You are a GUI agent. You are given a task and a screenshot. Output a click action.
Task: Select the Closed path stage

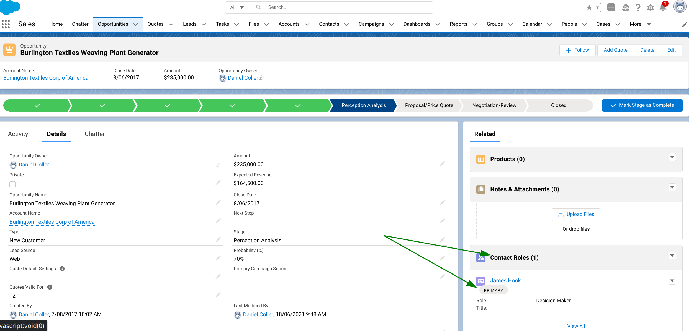pyautogui.click(x=559, y=105)
